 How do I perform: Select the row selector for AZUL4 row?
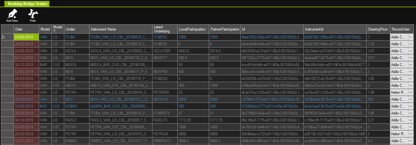[x=7, y=51]
